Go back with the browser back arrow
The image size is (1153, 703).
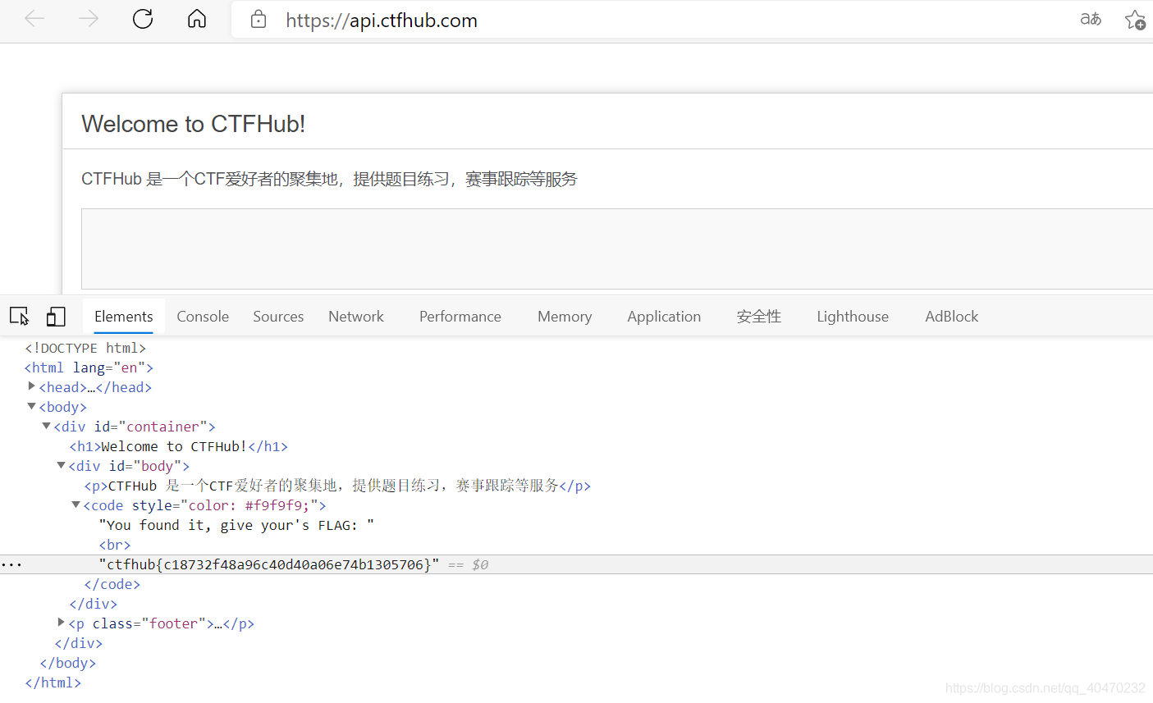34,19
